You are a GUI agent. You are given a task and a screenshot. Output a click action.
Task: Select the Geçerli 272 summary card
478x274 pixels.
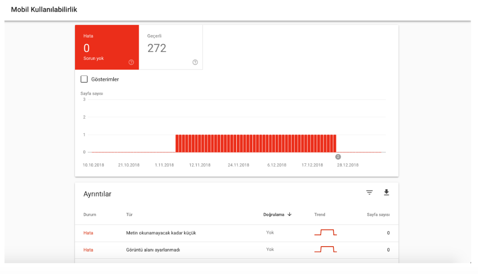tap(171, 47)
